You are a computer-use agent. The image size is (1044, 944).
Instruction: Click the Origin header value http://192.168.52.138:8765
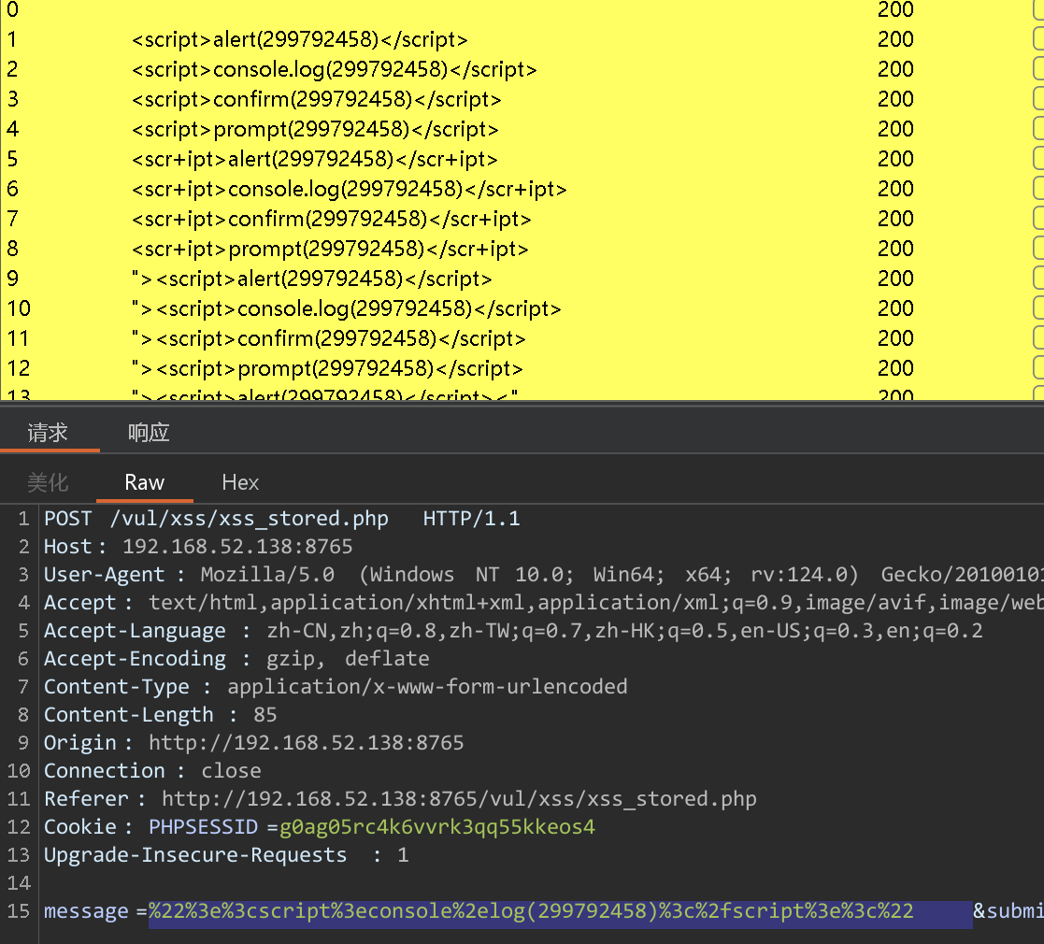[x=307, y=742]
